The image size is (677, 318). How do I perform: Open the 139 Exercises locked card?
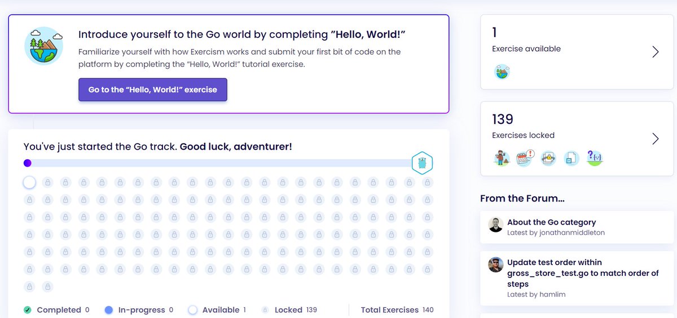(577, 139)
